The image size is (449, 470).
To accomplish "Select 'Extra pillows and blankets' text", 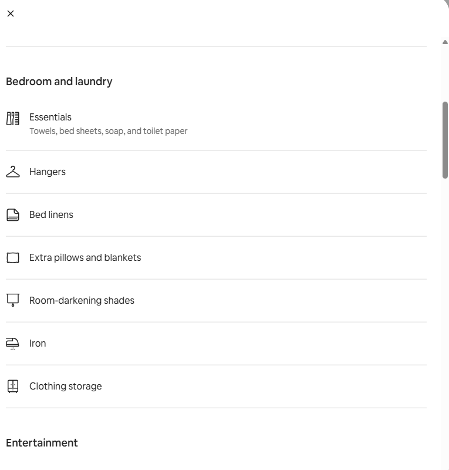I will 85,258.
